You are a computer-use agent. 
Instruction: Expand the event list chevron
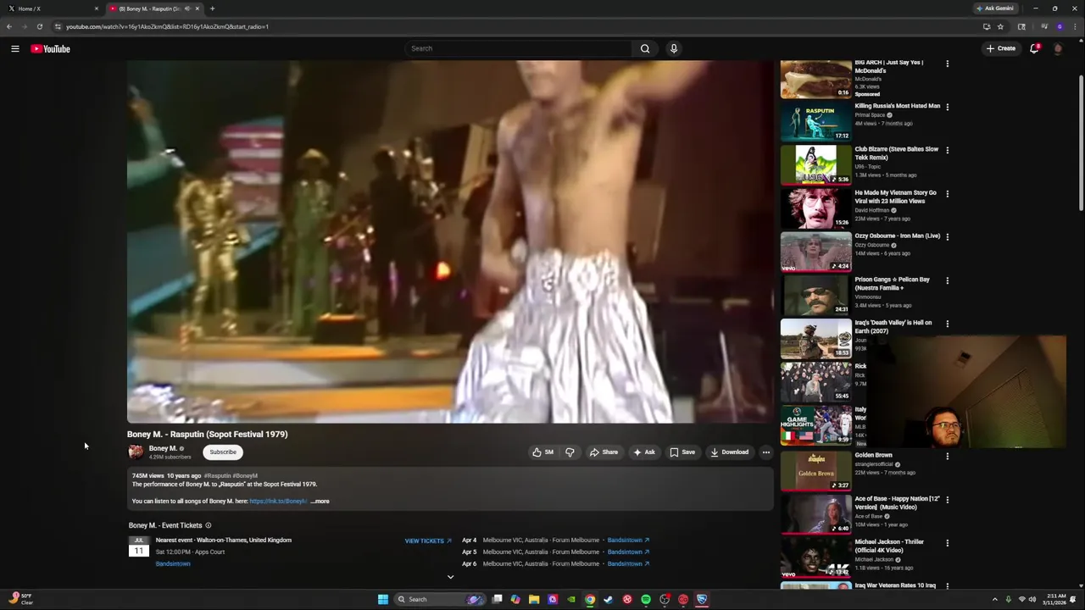click(450, 577)
